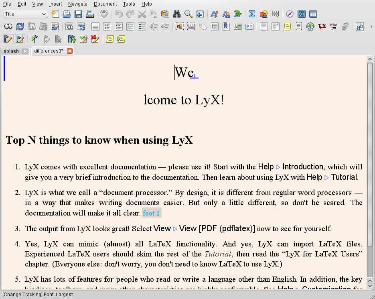Open the Document menu
375x299 pixels.
(x=105, y=4)
